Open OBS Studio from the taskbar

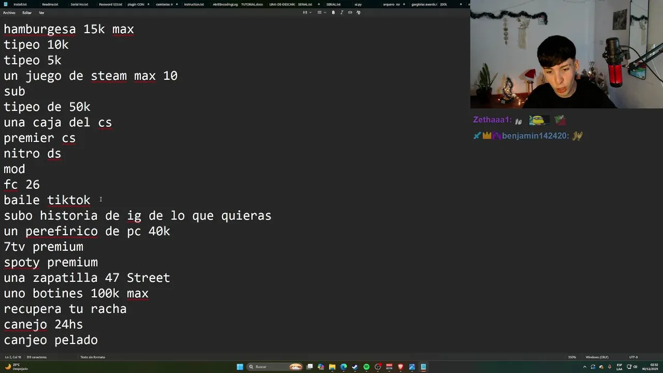[x=378, y=367]
